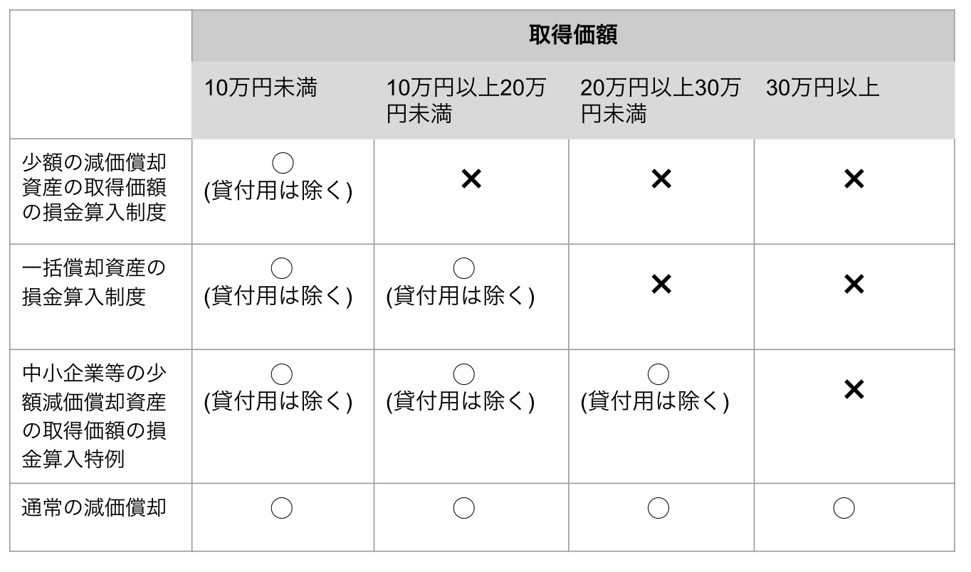Click the circle for 通常の減価償却 under 30万円以上

click(x=844, y=508)
